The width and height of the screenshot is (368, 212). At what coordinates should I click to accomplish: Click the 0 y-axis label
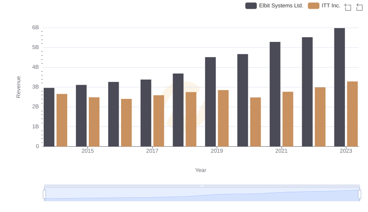click(37, 146)
